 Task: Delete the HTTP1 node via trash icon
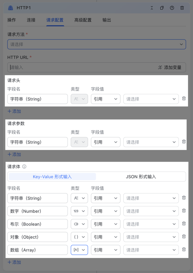(x=182, y=8)
